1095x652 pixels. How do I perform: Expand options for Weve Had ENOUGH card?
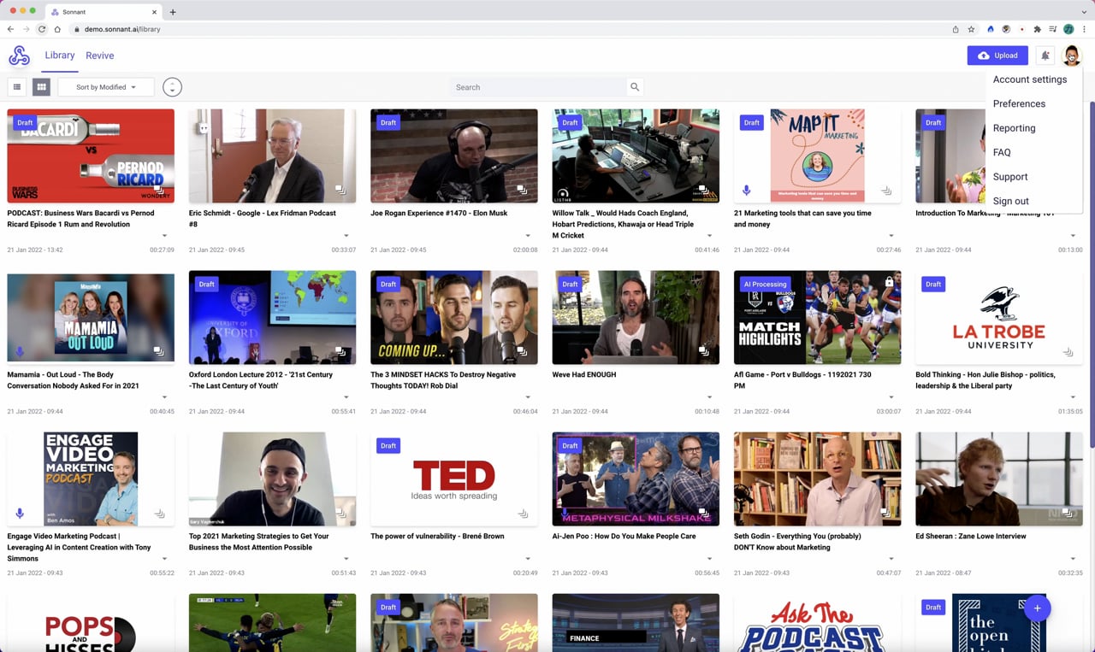click(709, 397)
